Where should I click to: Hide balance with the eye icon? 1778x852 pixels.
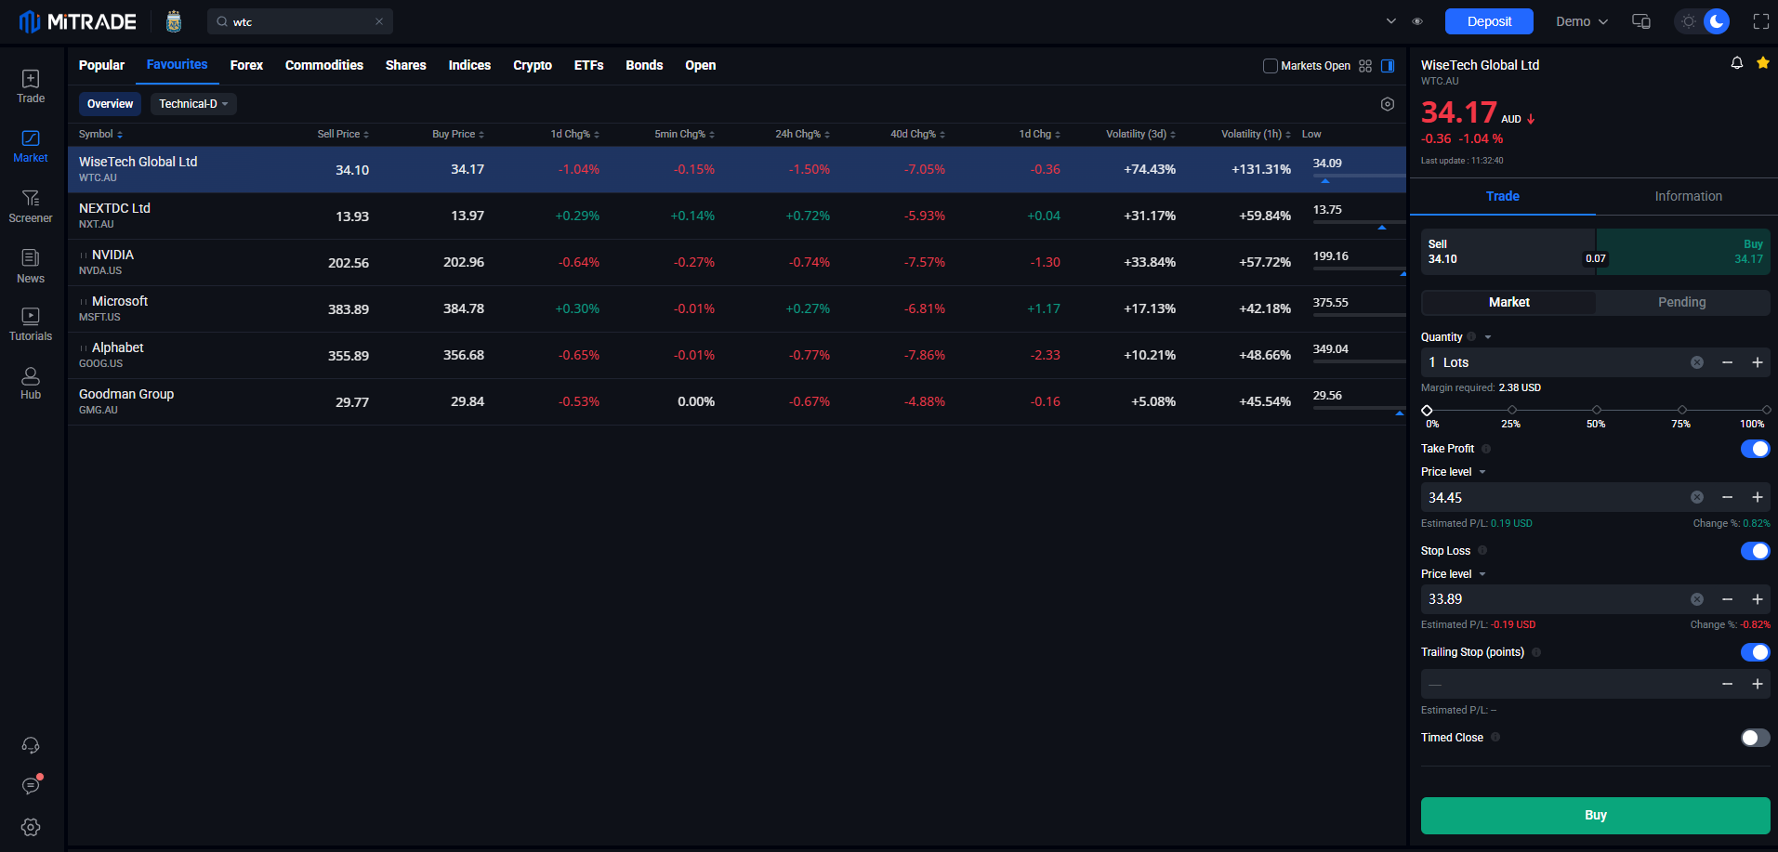[1417, 21]
